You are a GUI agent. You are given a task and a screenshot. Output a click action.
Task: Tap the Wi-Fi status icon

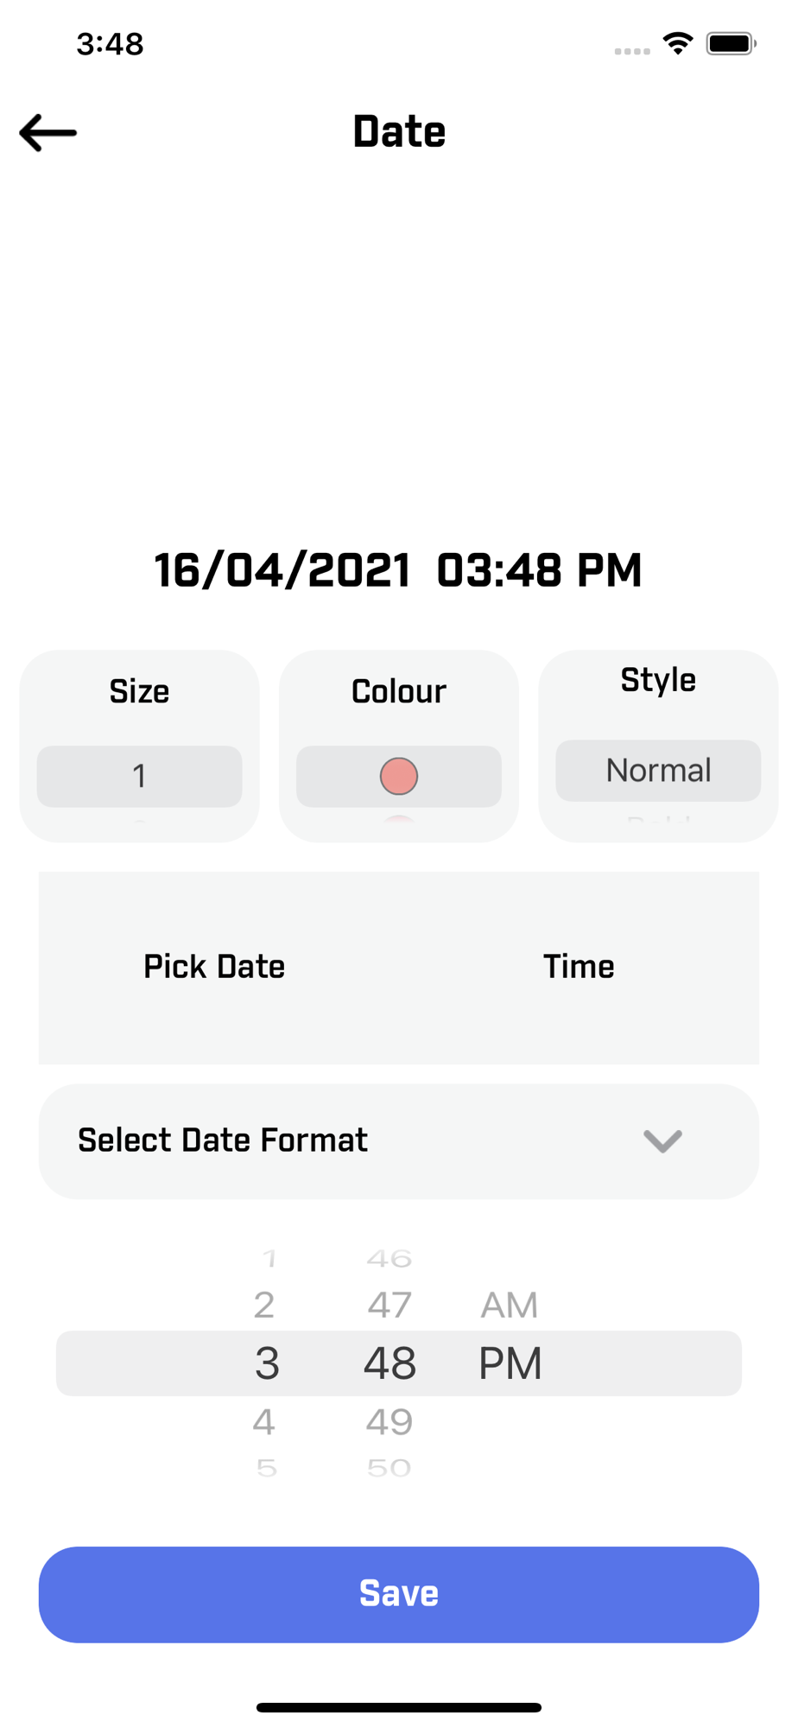pyautogui.click(x=678, y=43)
